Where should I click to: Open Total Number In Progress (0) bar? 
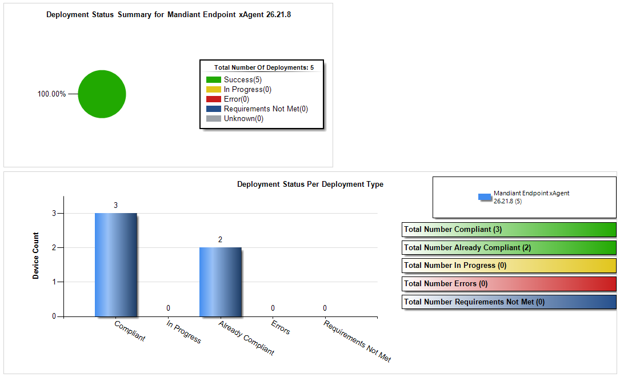(509, 266)
